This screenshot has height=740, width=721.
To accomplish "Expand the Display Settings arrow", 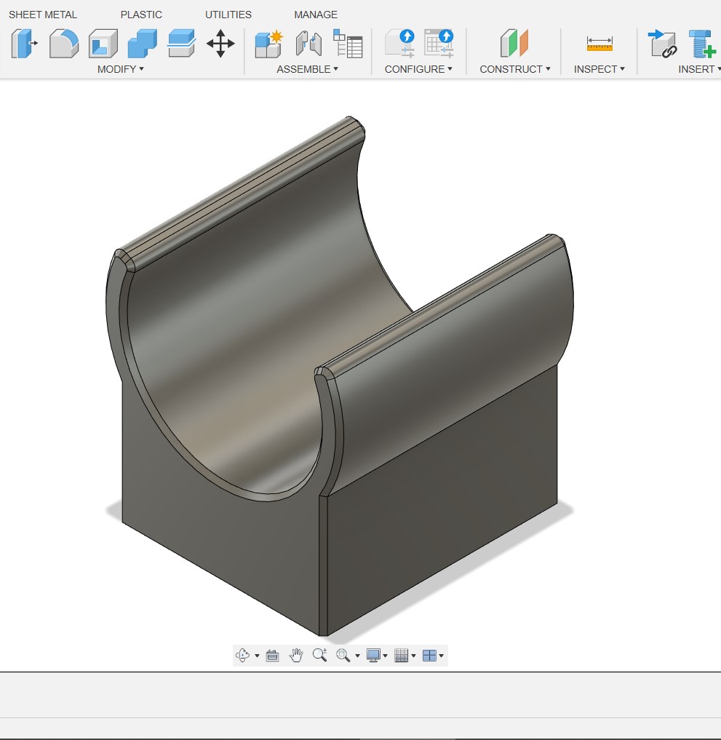I will click(x=386, y=656).
